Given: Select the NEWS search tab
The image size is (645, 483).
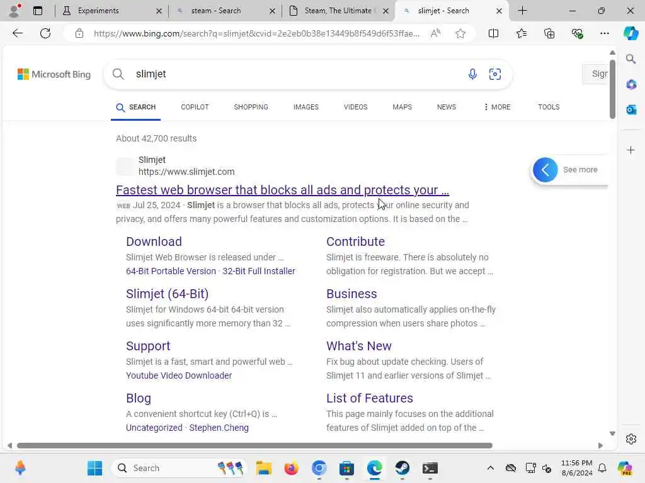Looking at the screenshot, I should [447, 107].
